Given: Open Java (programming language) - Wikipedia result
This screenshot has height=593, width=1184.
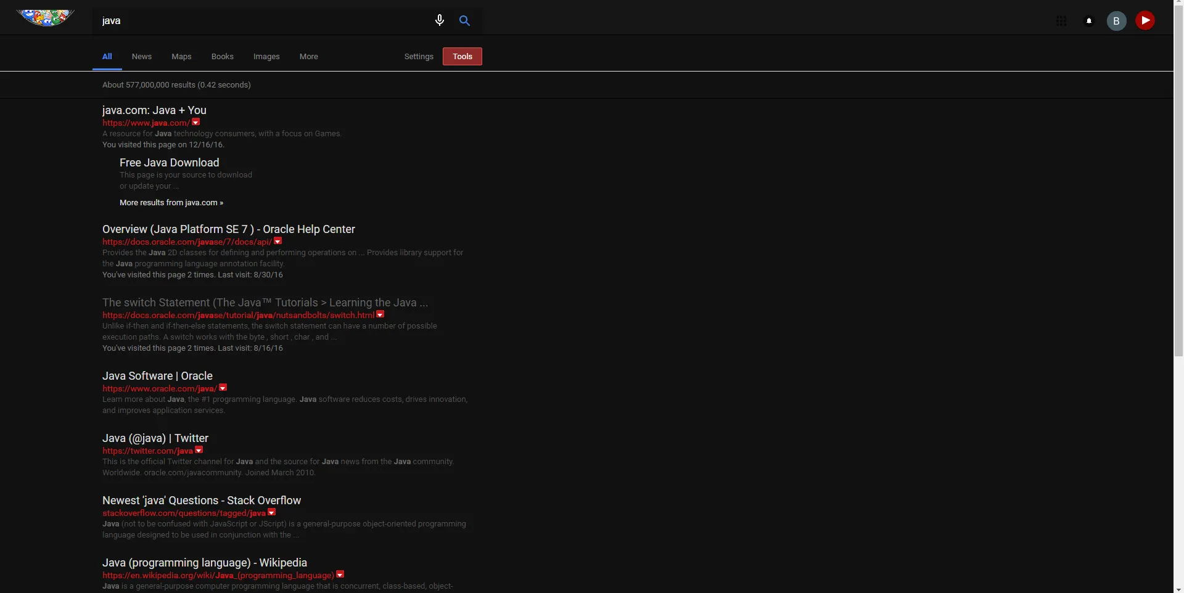Looking at the screenshot, I should (x=205, y=563).
